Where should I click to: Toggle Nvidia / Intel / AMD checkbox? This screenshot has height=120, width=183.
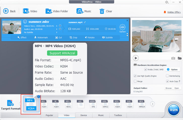tap(145, 69)
